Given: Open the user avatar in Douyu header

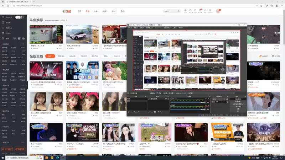Looking at the screenshot, I should tap(218, 11).
